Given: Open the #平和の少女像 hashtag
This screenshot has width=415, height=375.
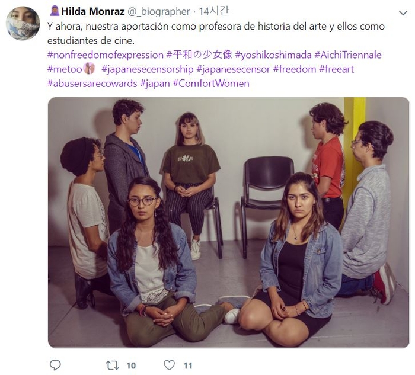Looking at the screenshot, I should 199,55.
